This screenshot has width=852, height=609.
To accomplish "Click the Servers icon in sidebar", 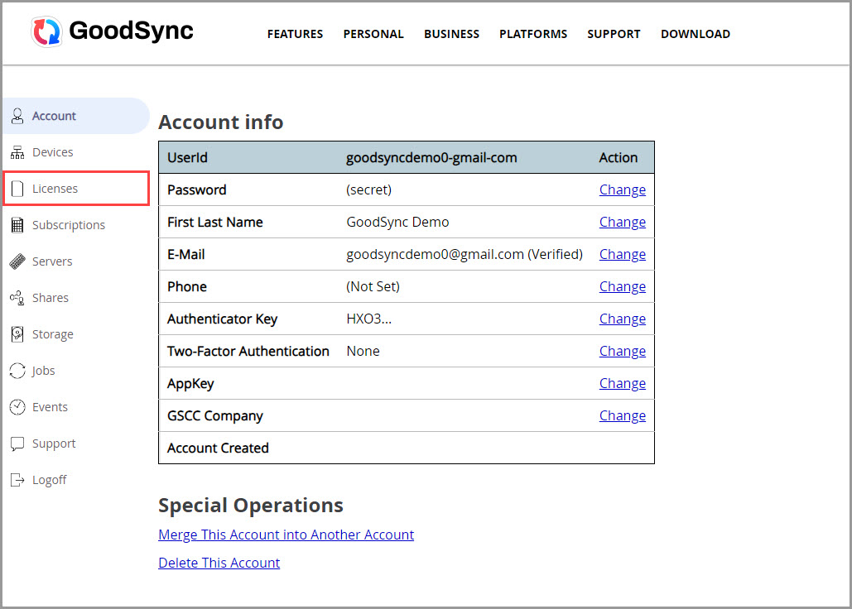I will tap(17, 261).
